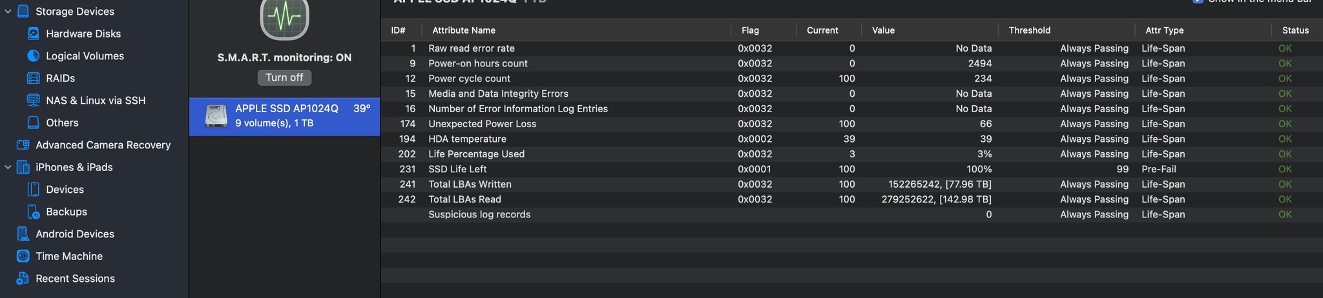Select Devices under iPhones & iPads
This screenshot has height=298, width=1323.
[65, 190]
